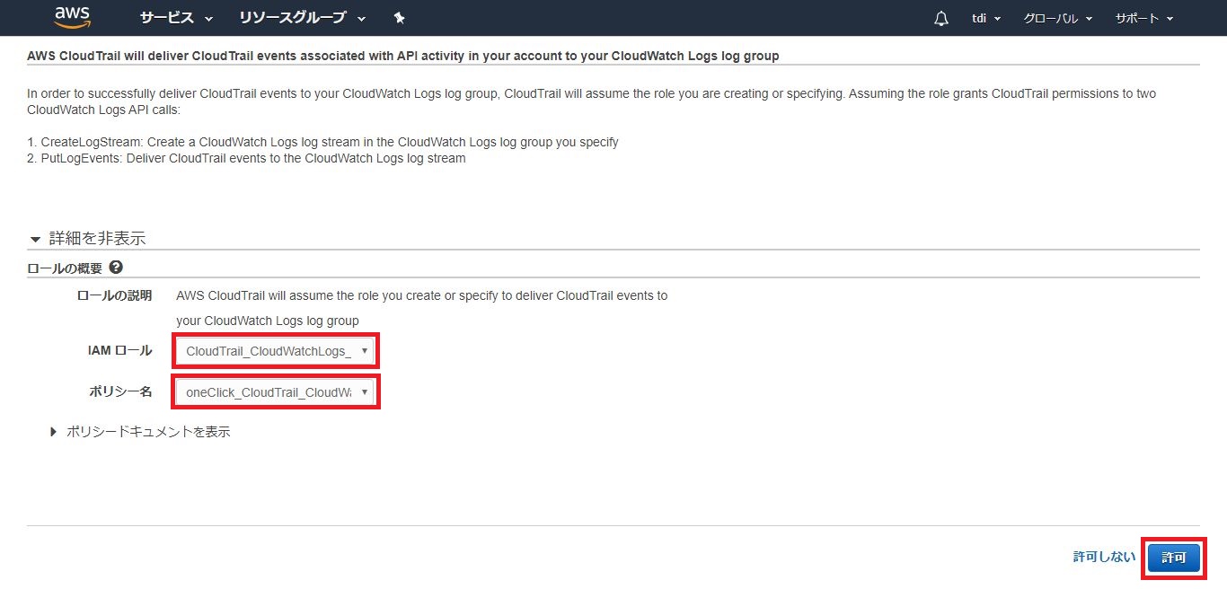The image size is (1227, 589).
Task: Click the AWS logo home icon
Action: (x=73, y=17)
